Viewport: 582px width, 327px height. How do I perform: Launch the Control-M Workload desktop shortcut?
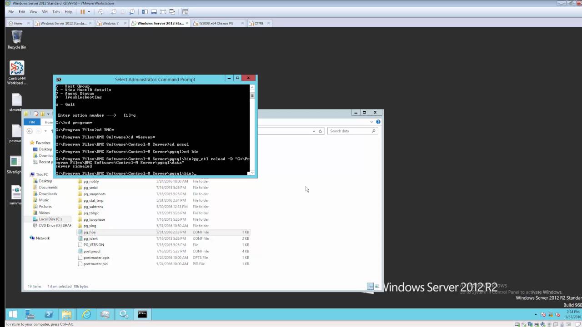coord(17,73)
